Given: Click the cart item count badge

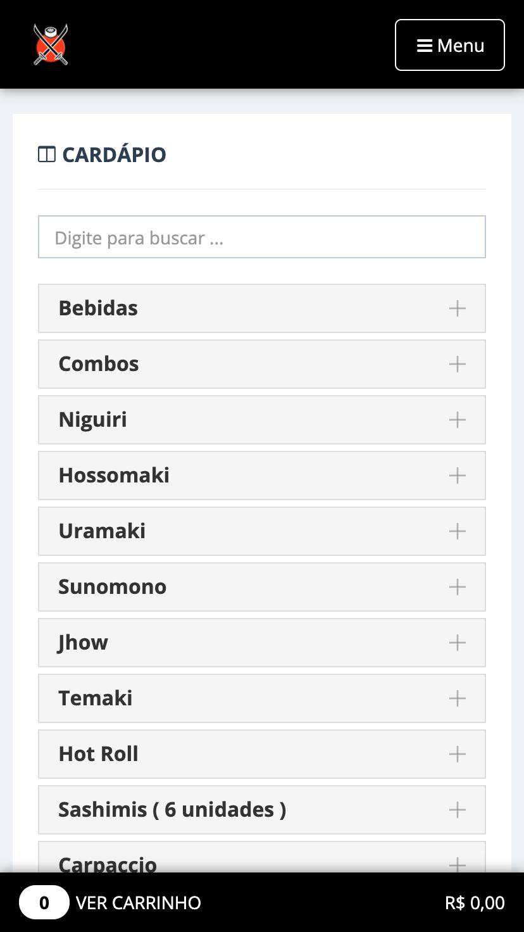Looking at the screenshot, I should tap(44, 902).
